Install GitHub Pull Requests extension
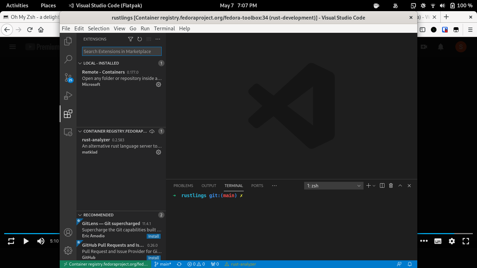The width and height of the screenshot is (477, 268). point(154,258)
